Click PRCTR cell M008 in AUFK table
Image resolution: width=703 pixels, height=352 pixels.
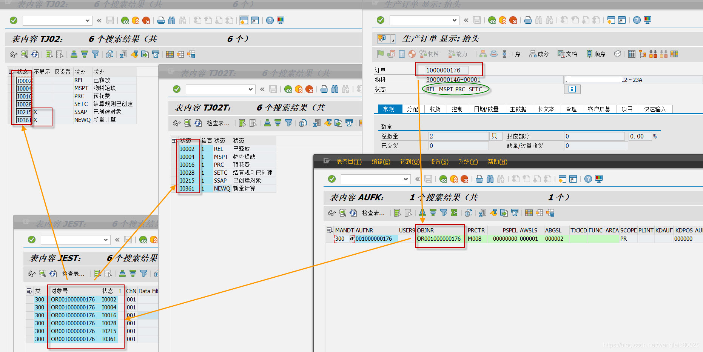pyautogui.click(x=476, y=239)
